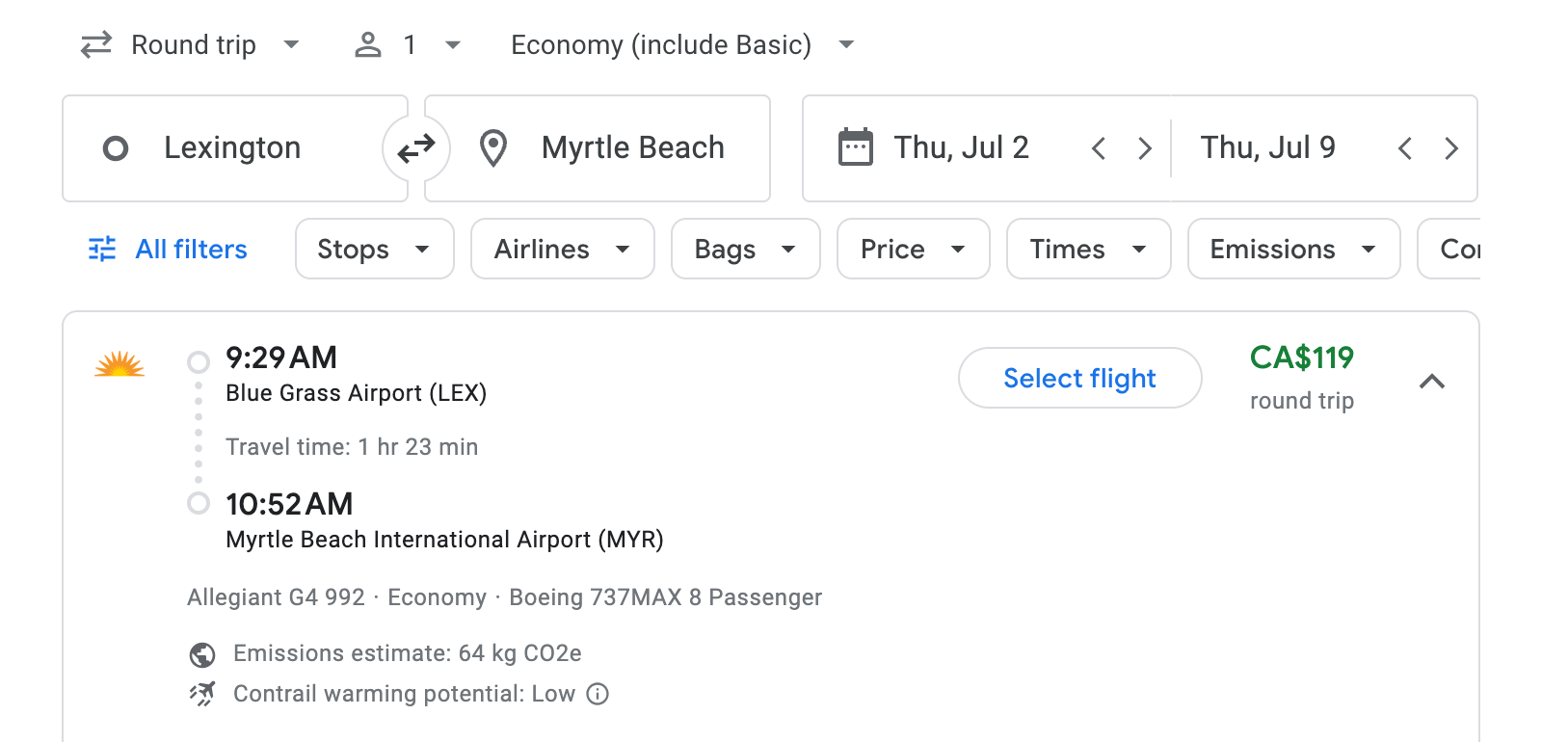Image resolution: width=1542 pixels, height=742 pixels.
Task: Open the Airlines filter dropdown
Action: coord(562,249)
